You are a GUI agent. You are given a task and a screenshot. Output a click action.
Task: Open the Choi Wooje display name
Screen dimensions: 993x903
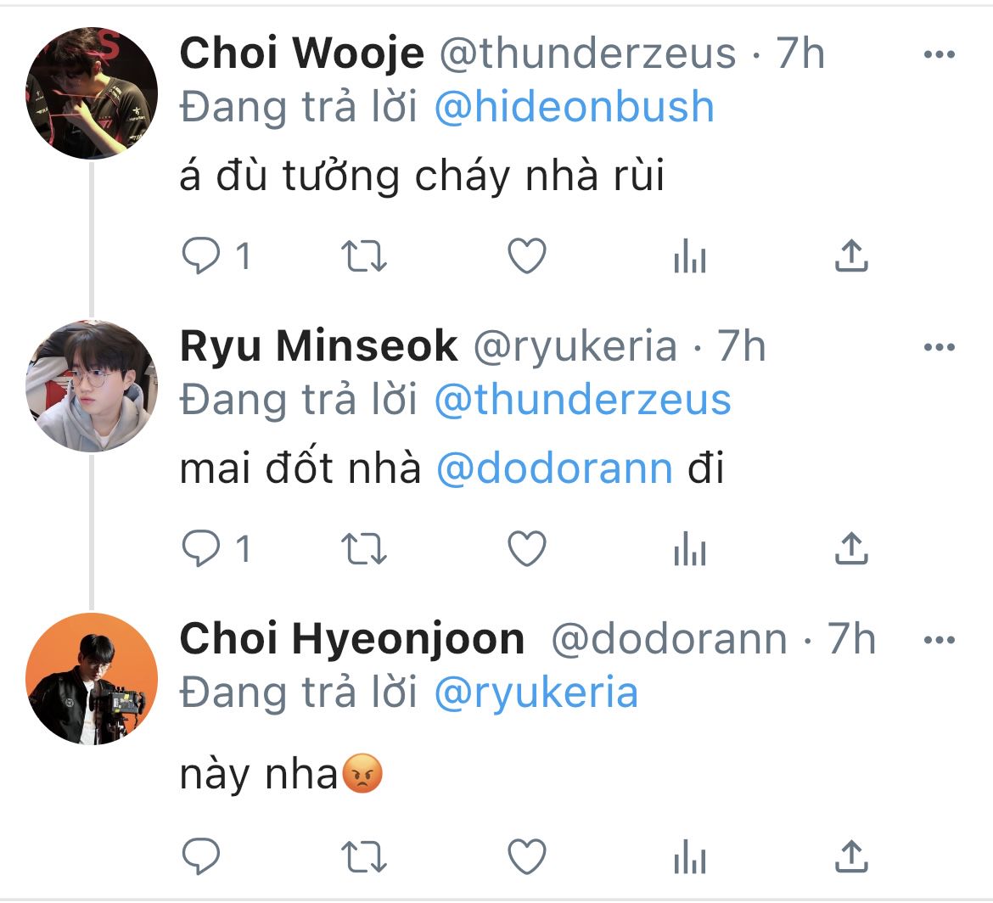[x=301, y=54]
